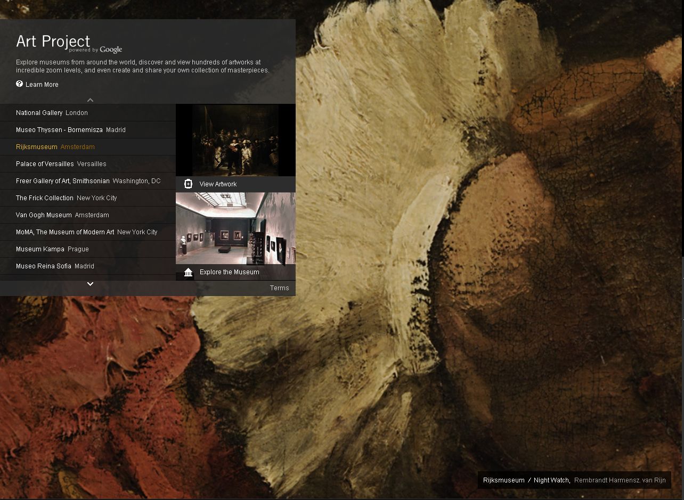Click the View Artwork zoom icon
This screenshot has width=684, height=500.
point(188,184)
